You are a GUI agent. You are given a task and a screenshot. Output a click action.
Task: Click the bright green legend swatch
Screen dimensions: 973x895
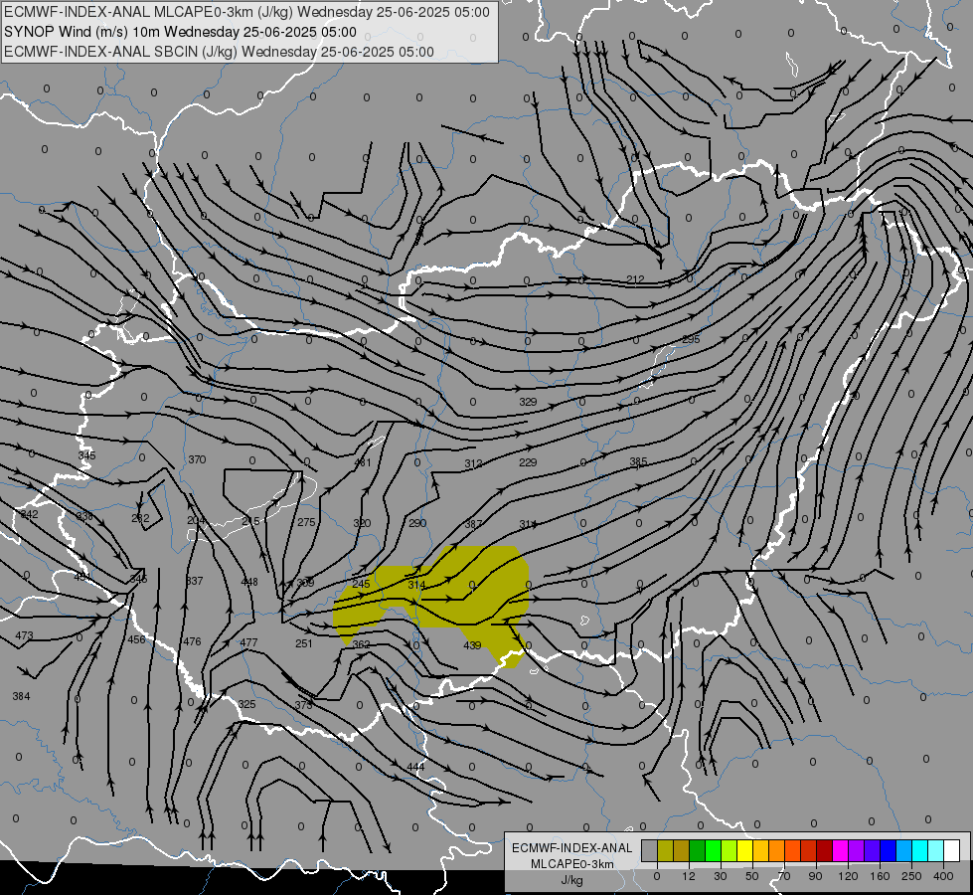[x=713, y=851]
